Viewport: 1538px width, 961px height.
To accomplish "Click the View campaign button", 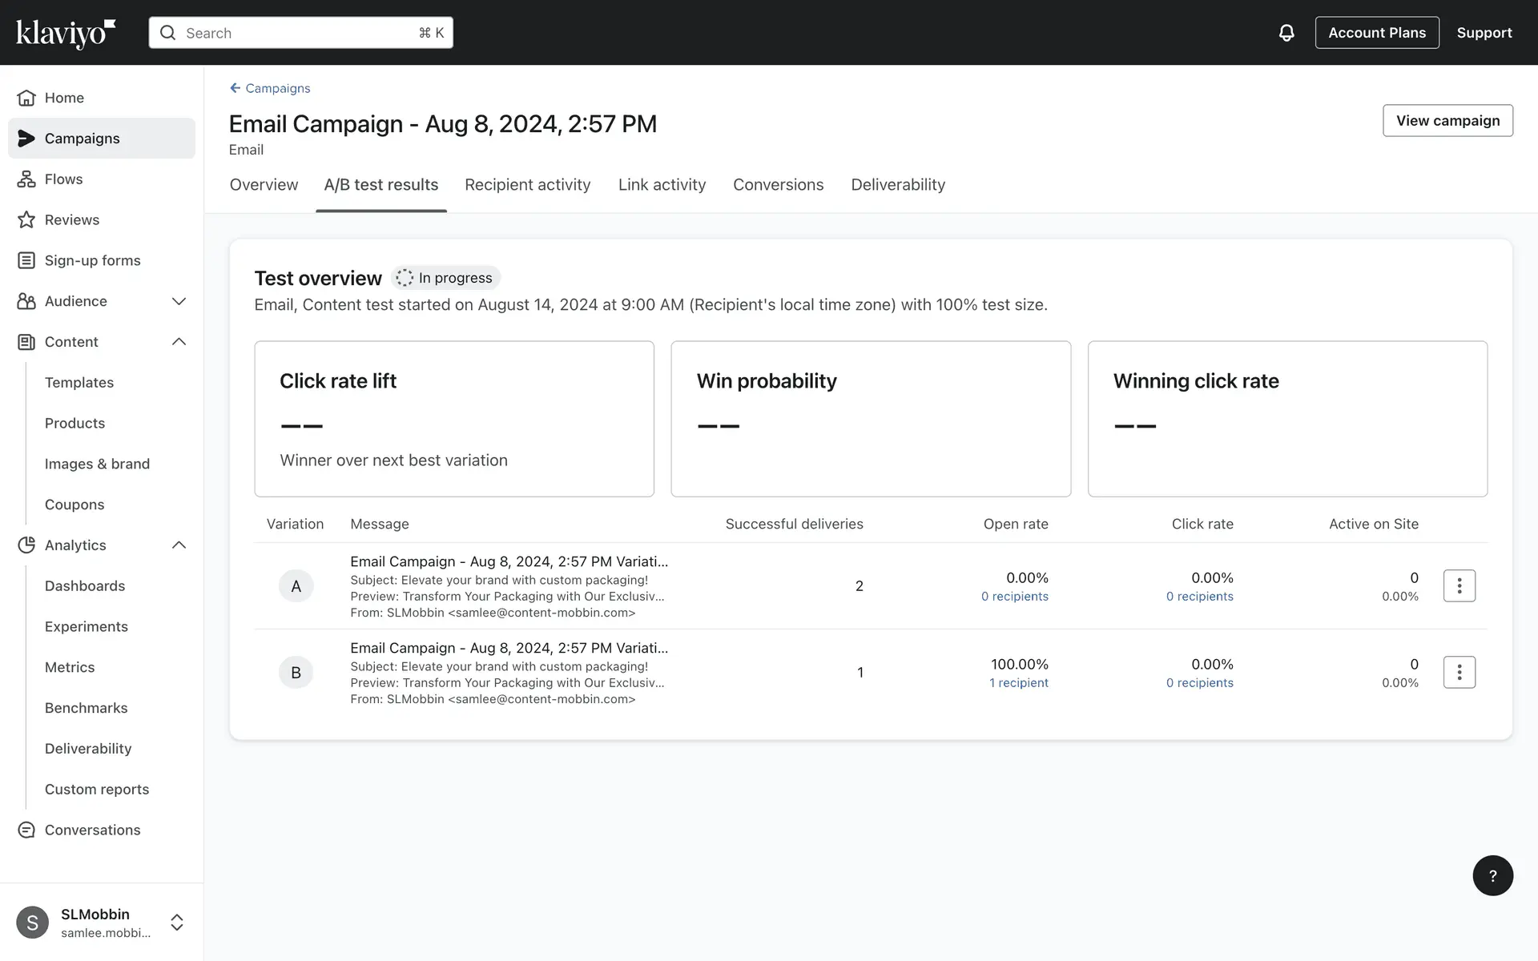I will [1447, 121].
